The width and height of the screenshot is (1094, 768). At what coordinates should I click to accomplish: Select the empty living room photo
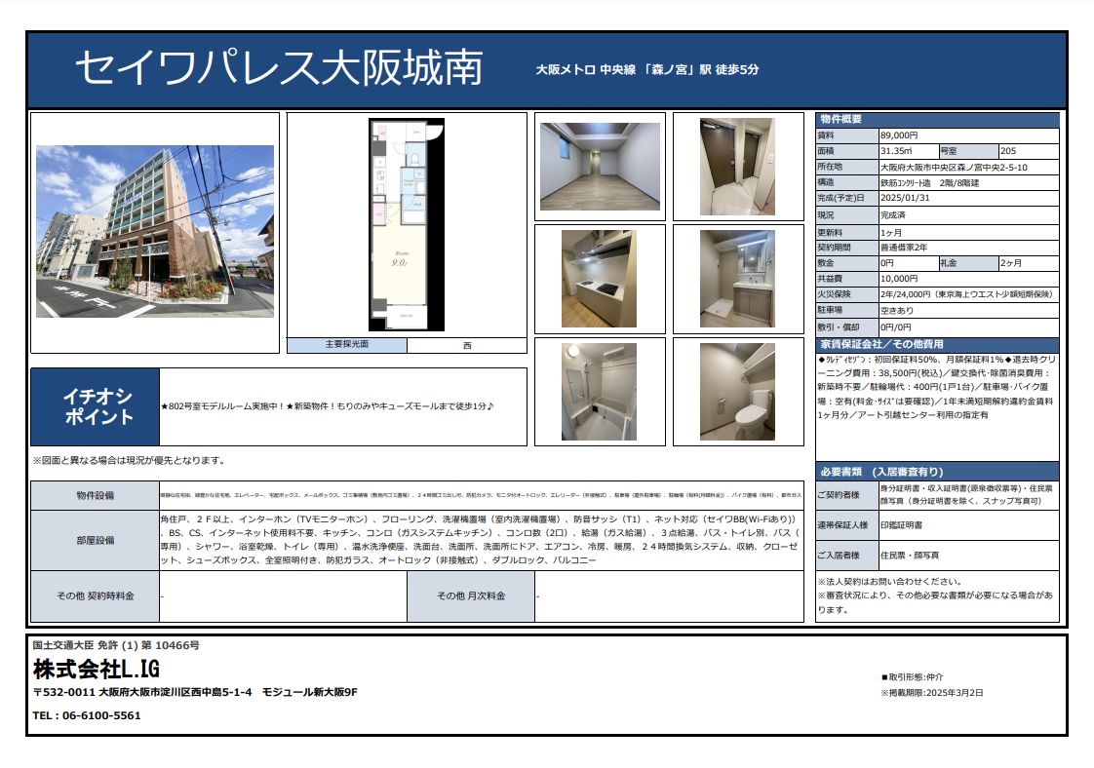pos(600,167)
